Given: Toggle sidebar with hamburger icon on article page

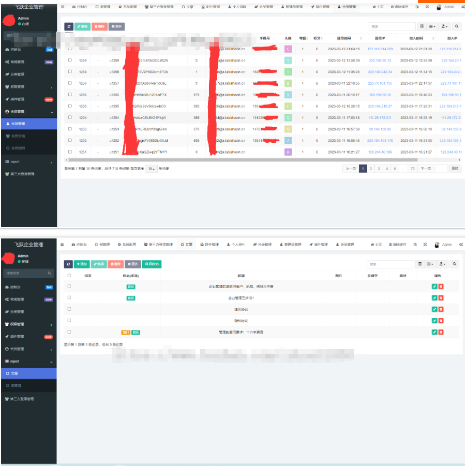Looking at the screenshot, I should tap(63, 245).
